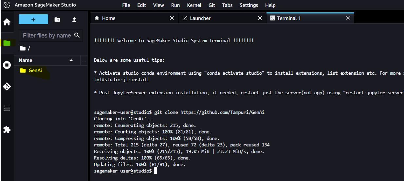Open the Edit menu
This screenshot has height=181, width=404.
[x=142, y=5]
